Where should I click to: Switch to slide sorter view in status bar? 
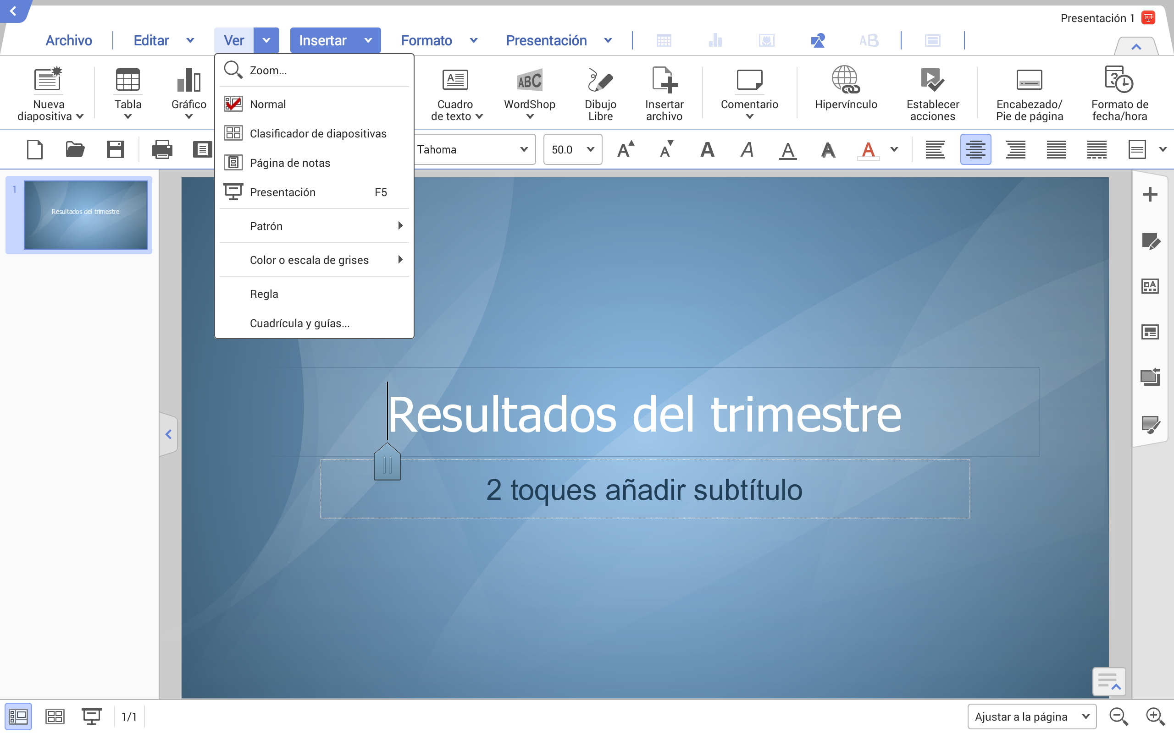(55, 716)
